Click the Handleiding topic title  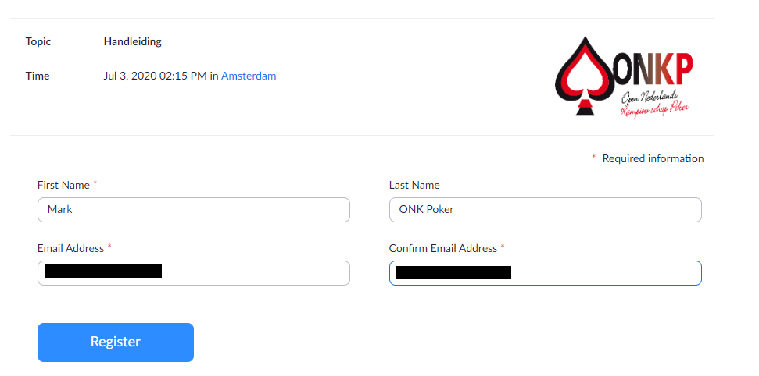point(133,41)
